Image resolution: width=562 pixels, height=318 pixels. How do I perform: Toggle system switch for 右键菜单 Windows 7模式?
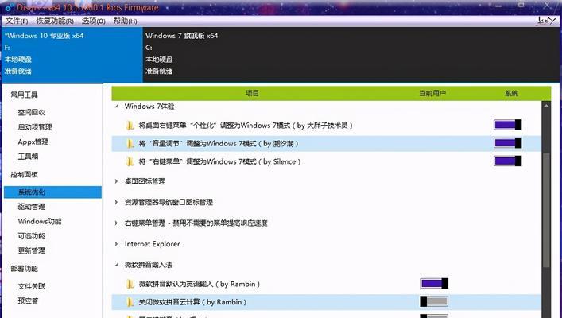click(507, 161)
